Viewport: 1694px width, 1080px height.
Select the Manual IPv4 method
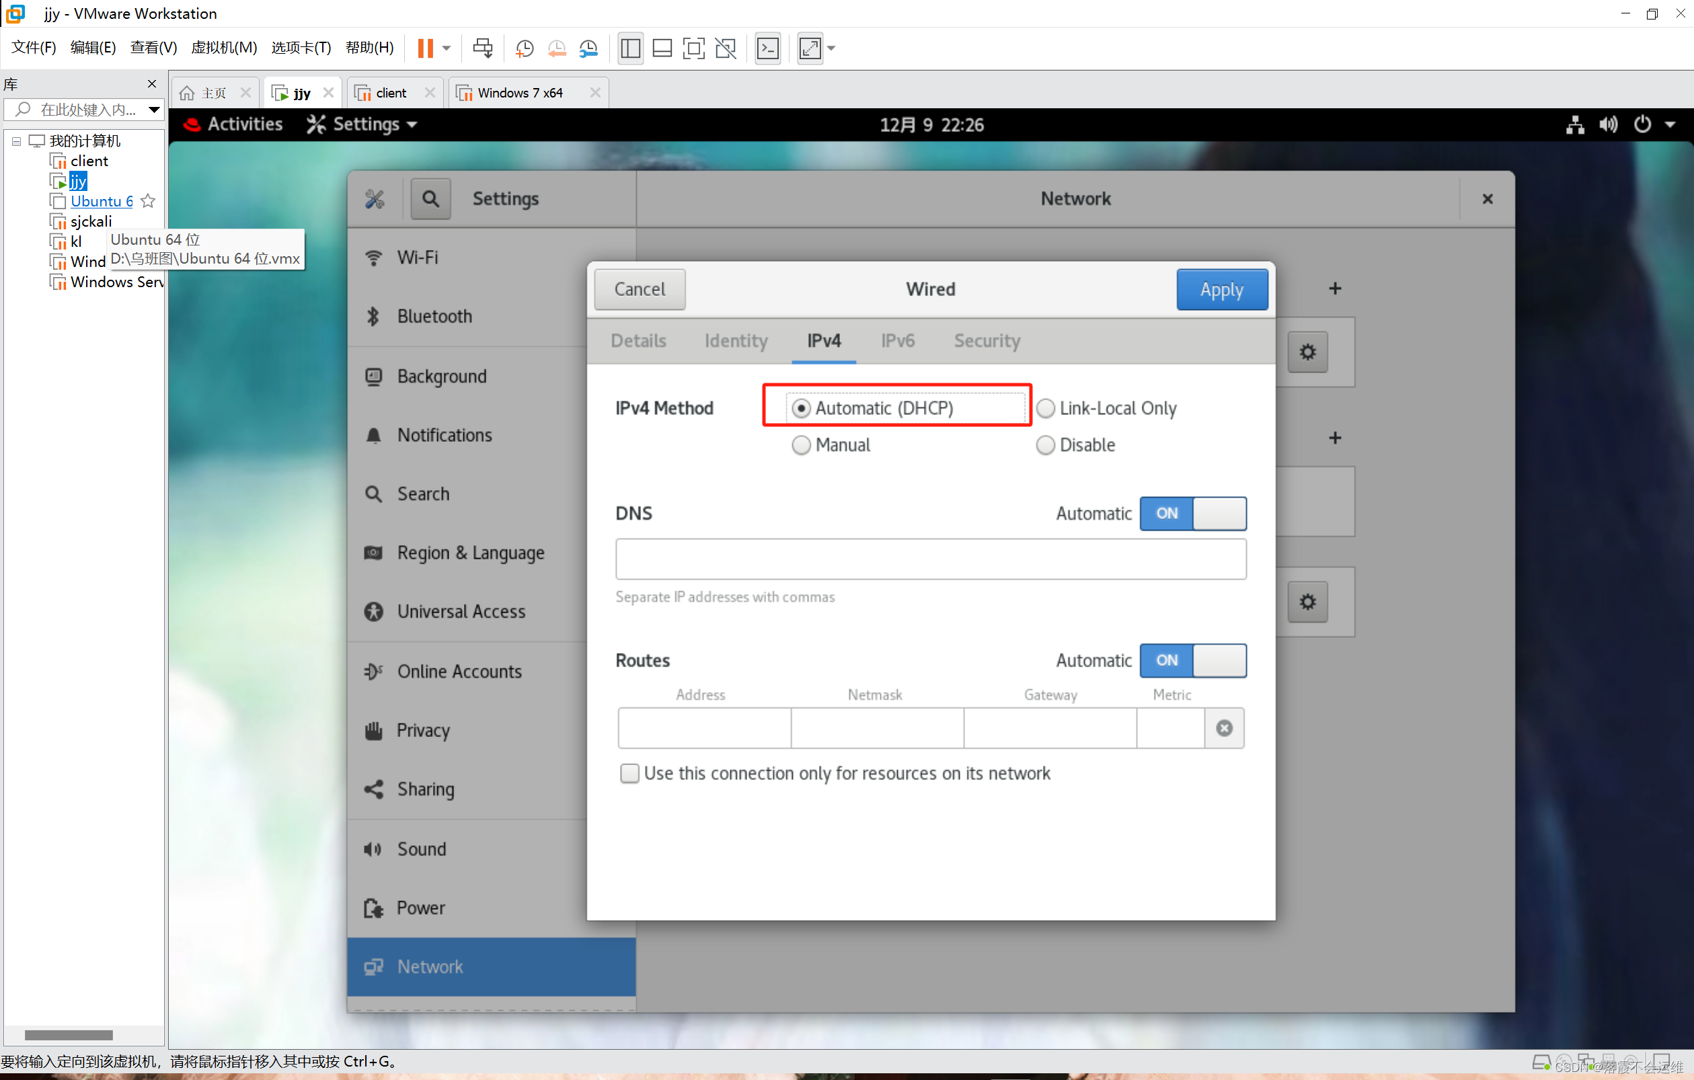tap(802, 445)
